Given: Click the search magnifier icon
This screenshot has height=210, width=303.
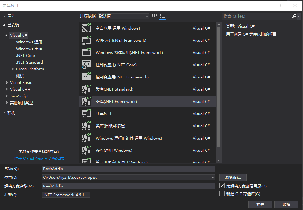Looking at the screenshot, I should [x=294, y=16].
